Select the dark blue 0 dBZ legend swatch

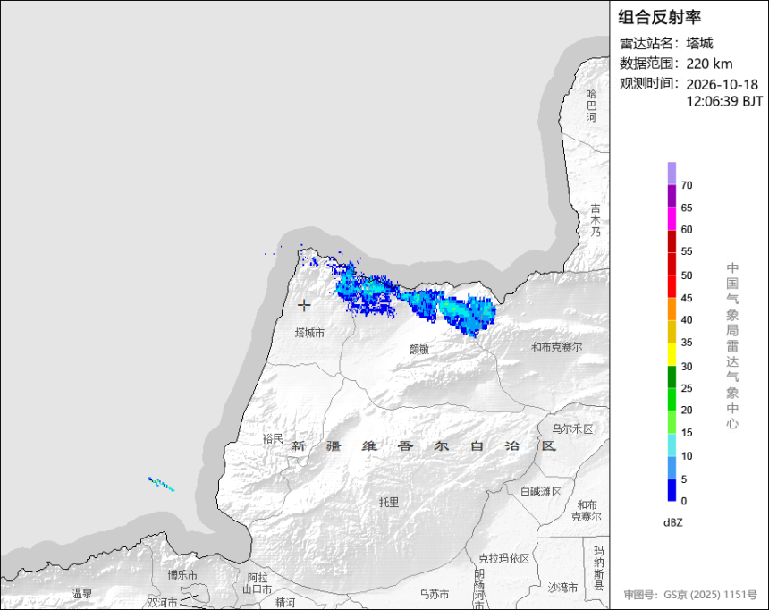tap(672, 490)
